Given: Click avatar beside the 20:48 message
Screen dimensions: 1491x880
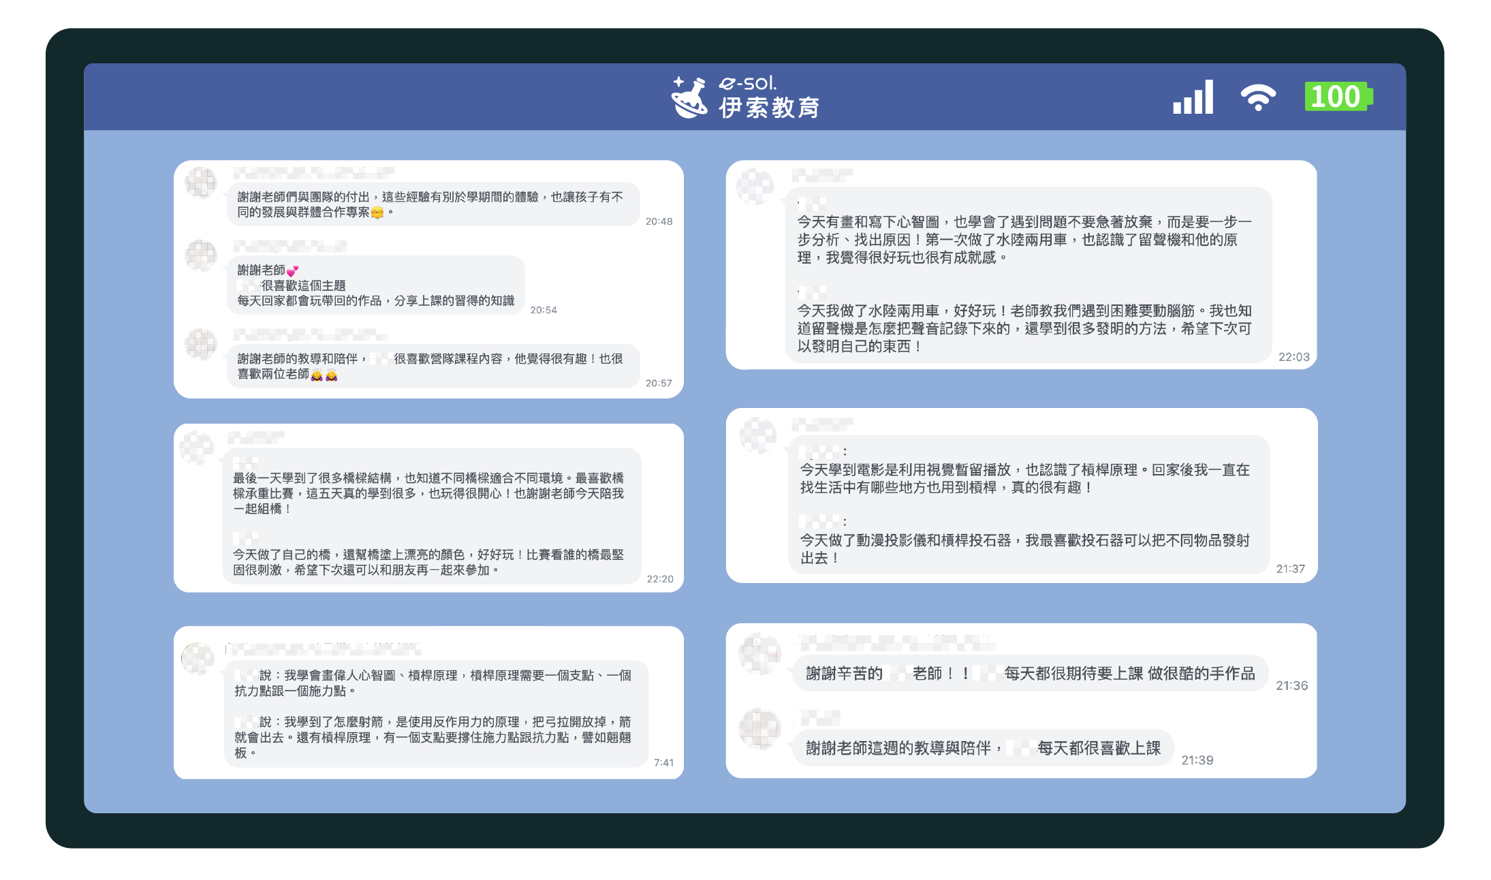Looking at the screenshot, I should 201,183.
